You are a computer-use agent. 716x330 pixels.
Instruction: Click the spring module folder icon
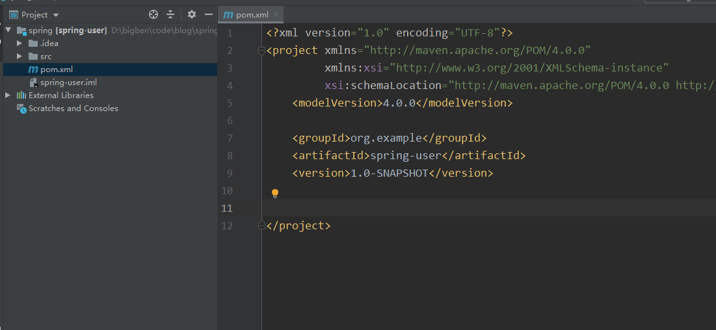point(21,31)
